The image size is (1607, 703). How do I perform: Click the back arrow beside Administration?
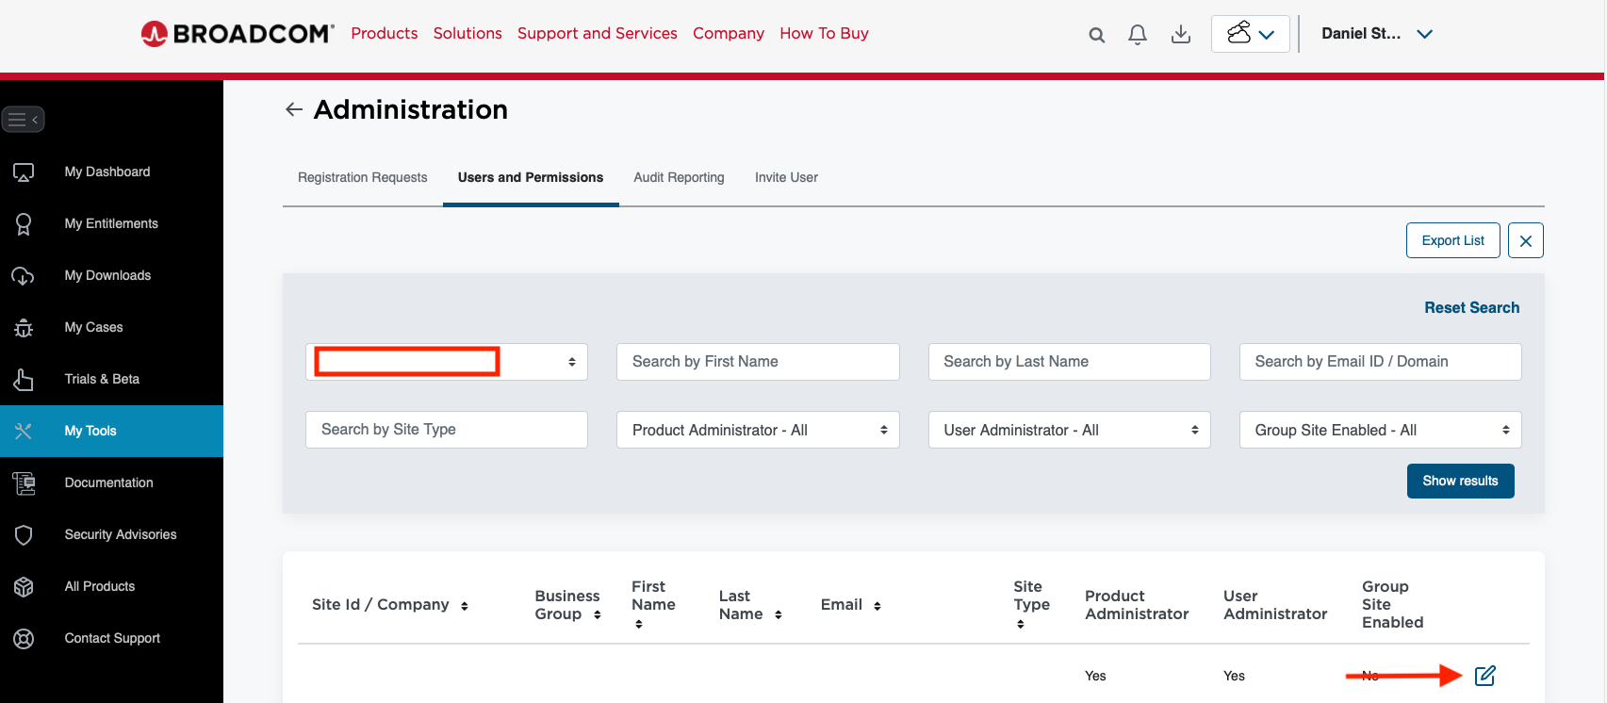pyautogui.click(x=294, y=110)
